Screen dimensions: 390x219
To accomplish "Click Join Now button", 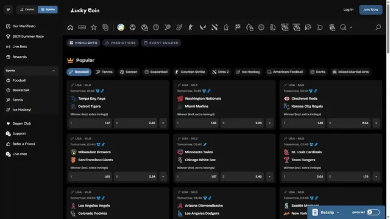I will [370, 10].
